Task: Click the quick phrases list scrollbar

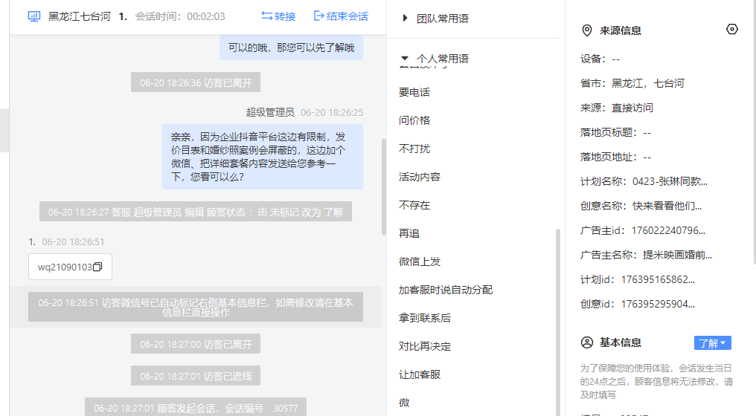Action: [x=558, y=322]
